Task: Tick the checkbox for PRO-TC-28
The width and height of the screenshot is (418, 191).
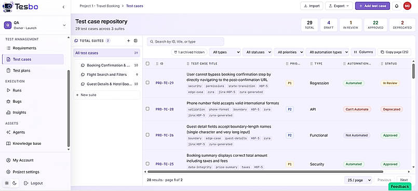Action: click(x=147, y=109)
